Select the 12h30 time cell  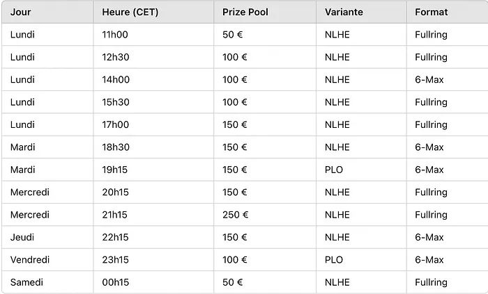tap(116, 57)
